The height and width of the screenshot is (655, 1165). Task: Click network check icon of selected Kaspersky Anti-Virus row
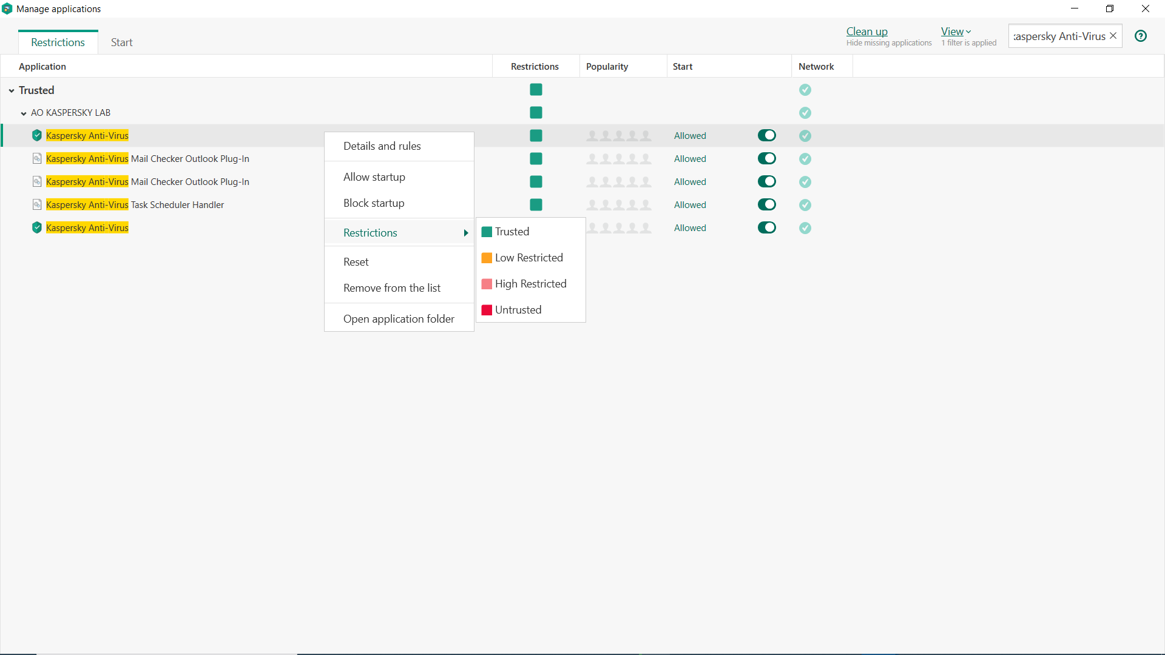(805, 136)
